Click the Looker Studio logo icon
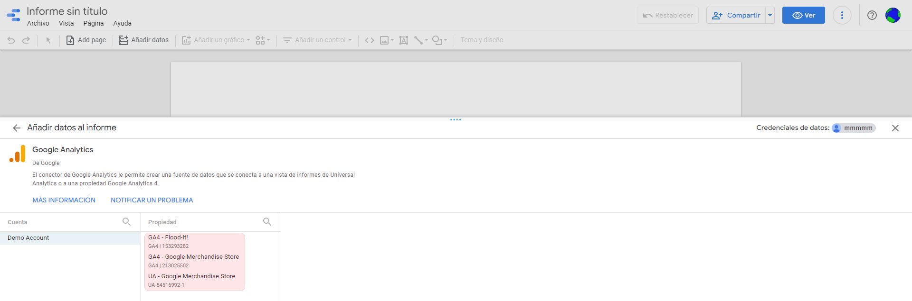Viewport: 912px width, 301px height. point(13,16)
